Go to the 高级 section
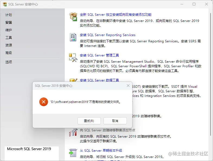 pyautogui.click(x=9, y=53)
